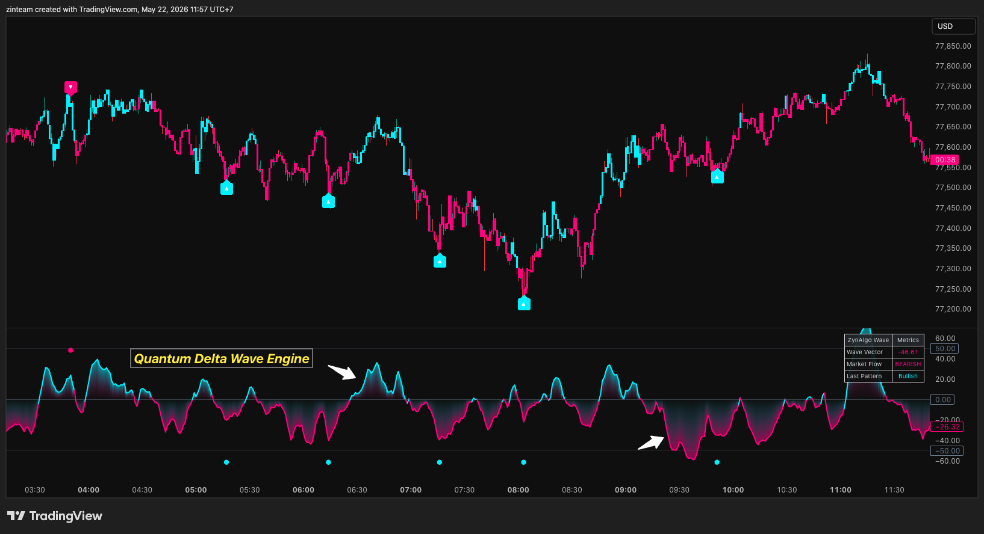Click the oscillator cyan dot just before 10:00
Screen dimensions: 984x534
point(717,462)
